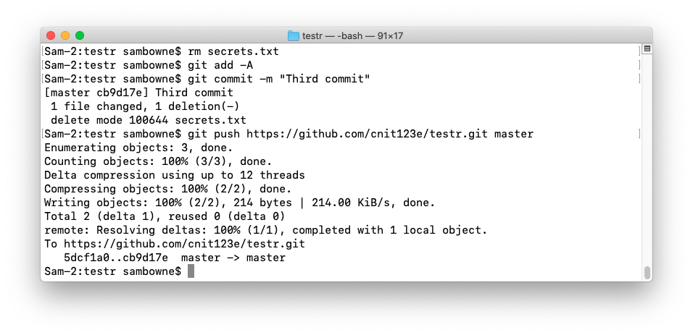Click the Writing objects 214 bytes line

[x=239, y=203]
